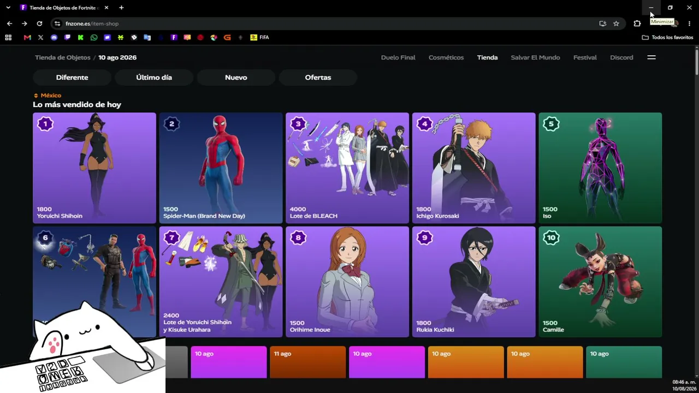Open the Camille outfit card

600,282
